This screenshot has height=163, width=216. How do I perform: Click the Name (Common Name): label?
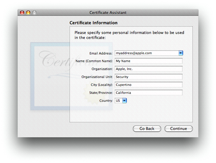click(94, 61)
